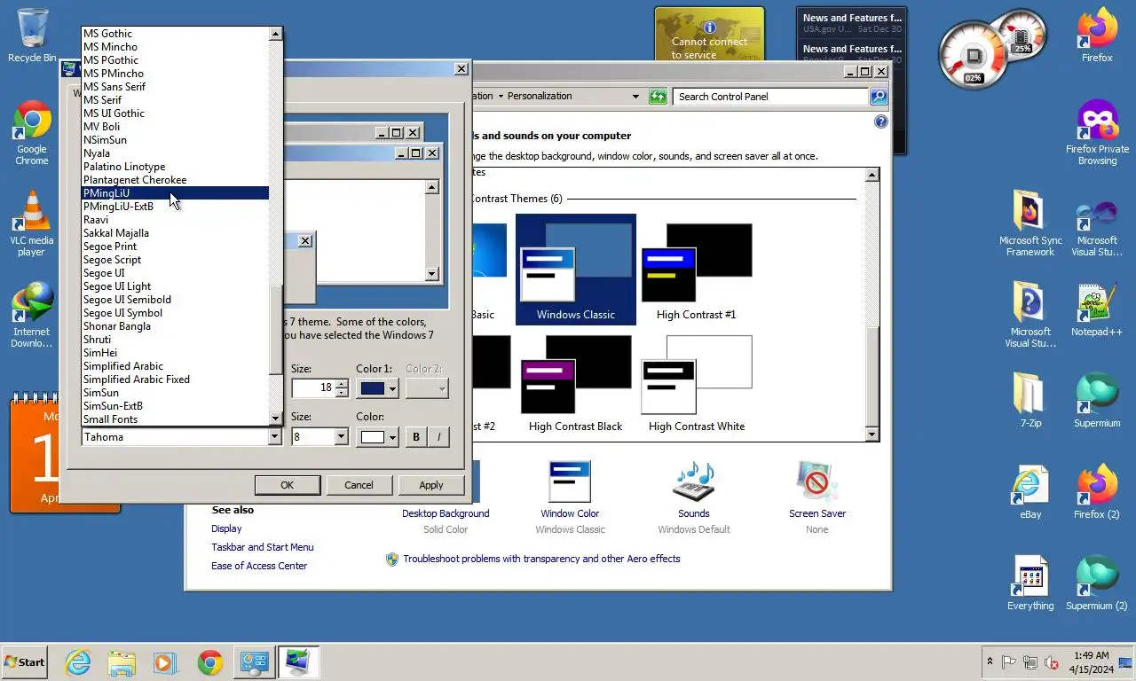Choose SimSun font from list
This screenshot has width=1136, height=681.
coord(175,393)
